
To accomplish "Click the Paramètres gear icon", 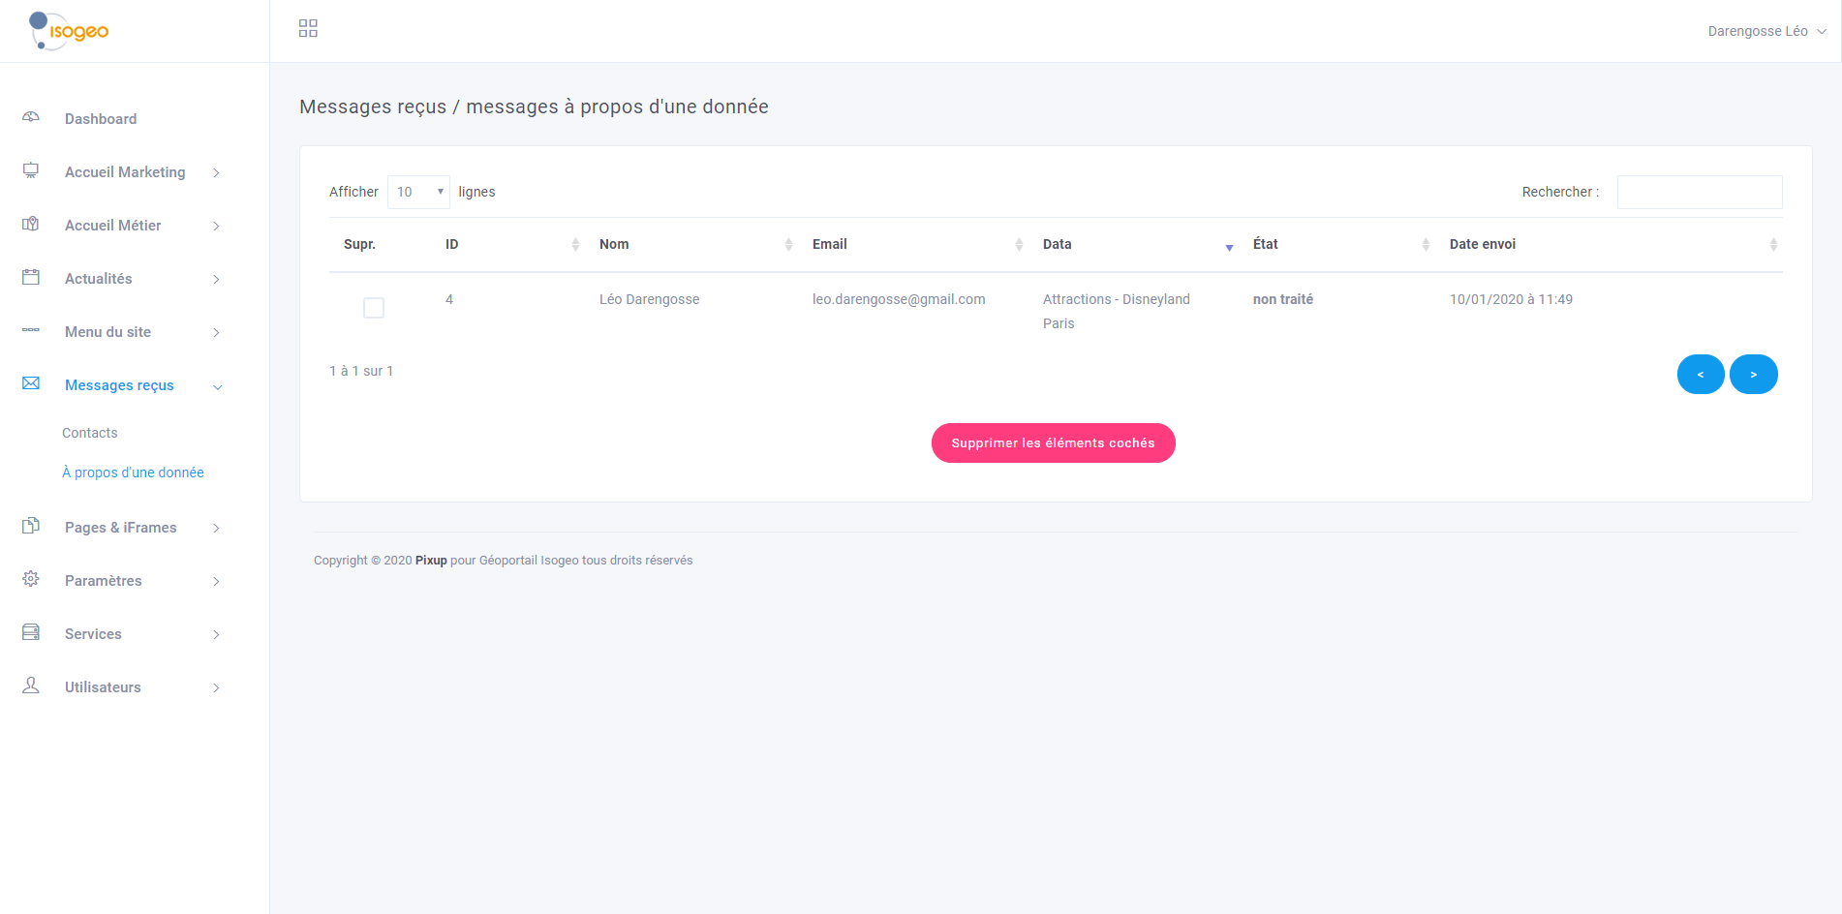I will pos(31,579).
